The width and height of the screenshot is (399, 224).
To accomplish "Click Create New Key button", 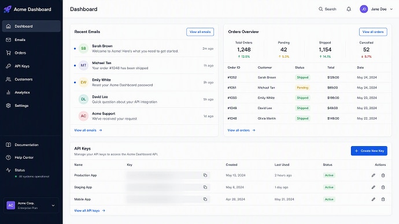I will click(x=369, y=151).
